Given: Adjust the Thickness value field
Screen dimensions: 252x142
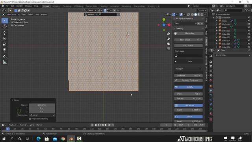Looking at the screenshot, I should (188, 76).
